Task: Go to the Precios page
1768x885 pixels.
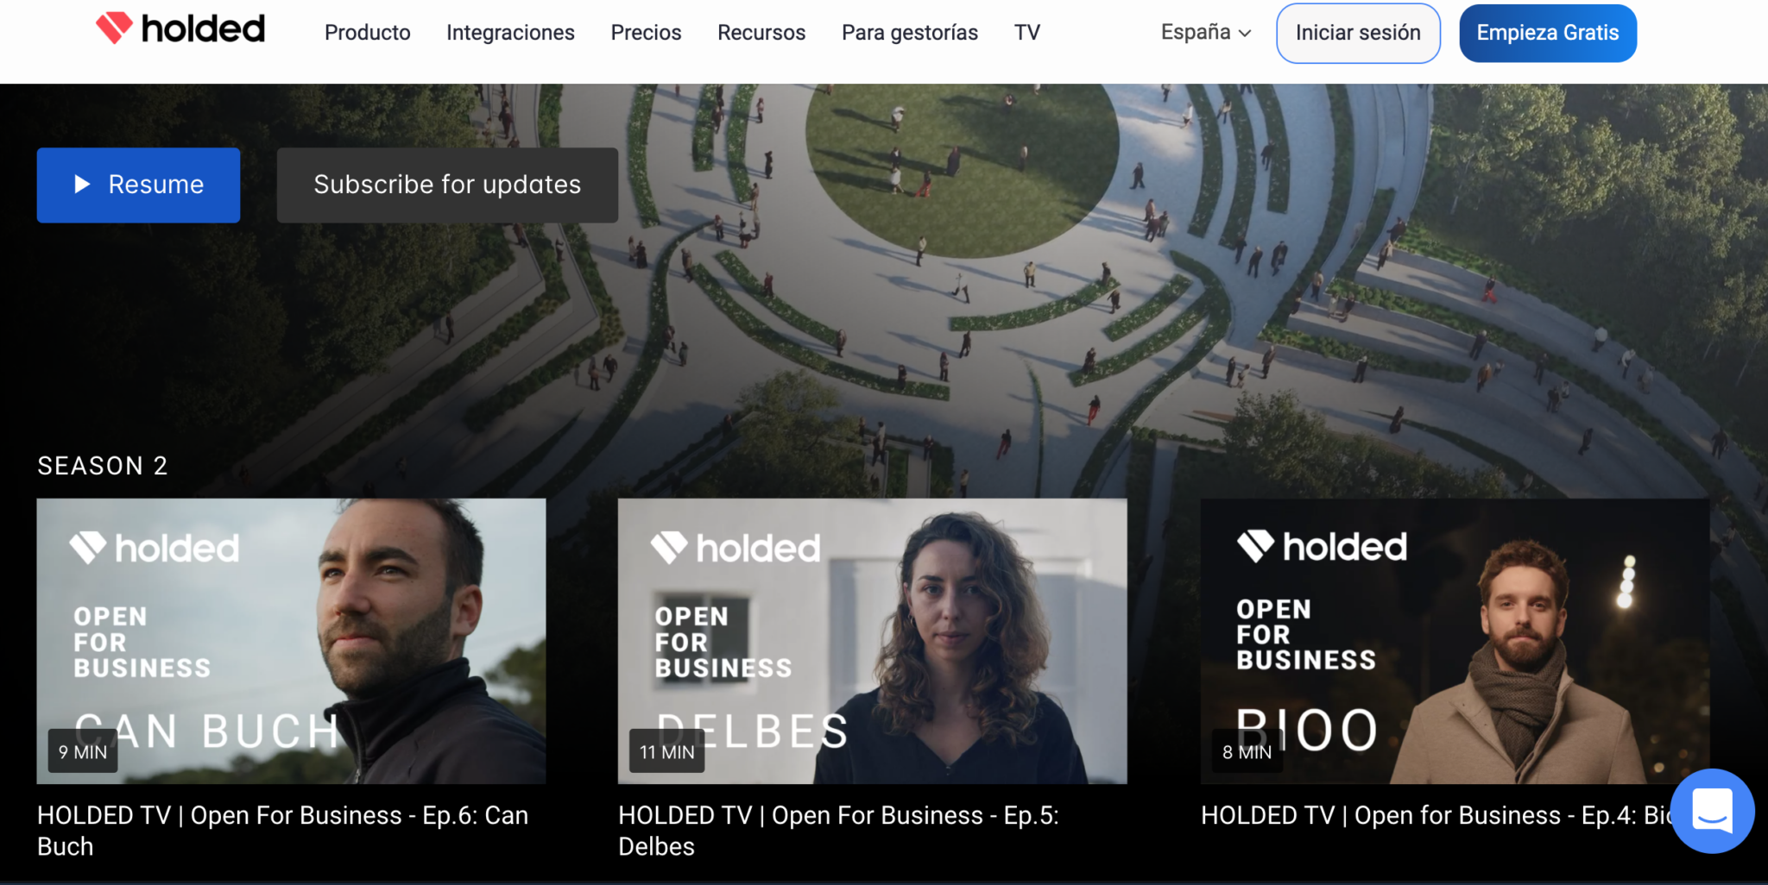Action: [646, 33]
